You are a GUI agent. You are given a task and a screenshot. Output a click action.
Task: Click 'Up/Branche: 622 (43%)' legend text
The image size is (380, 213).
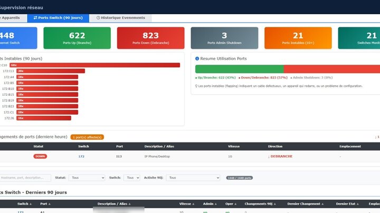(x=215, y=78)
